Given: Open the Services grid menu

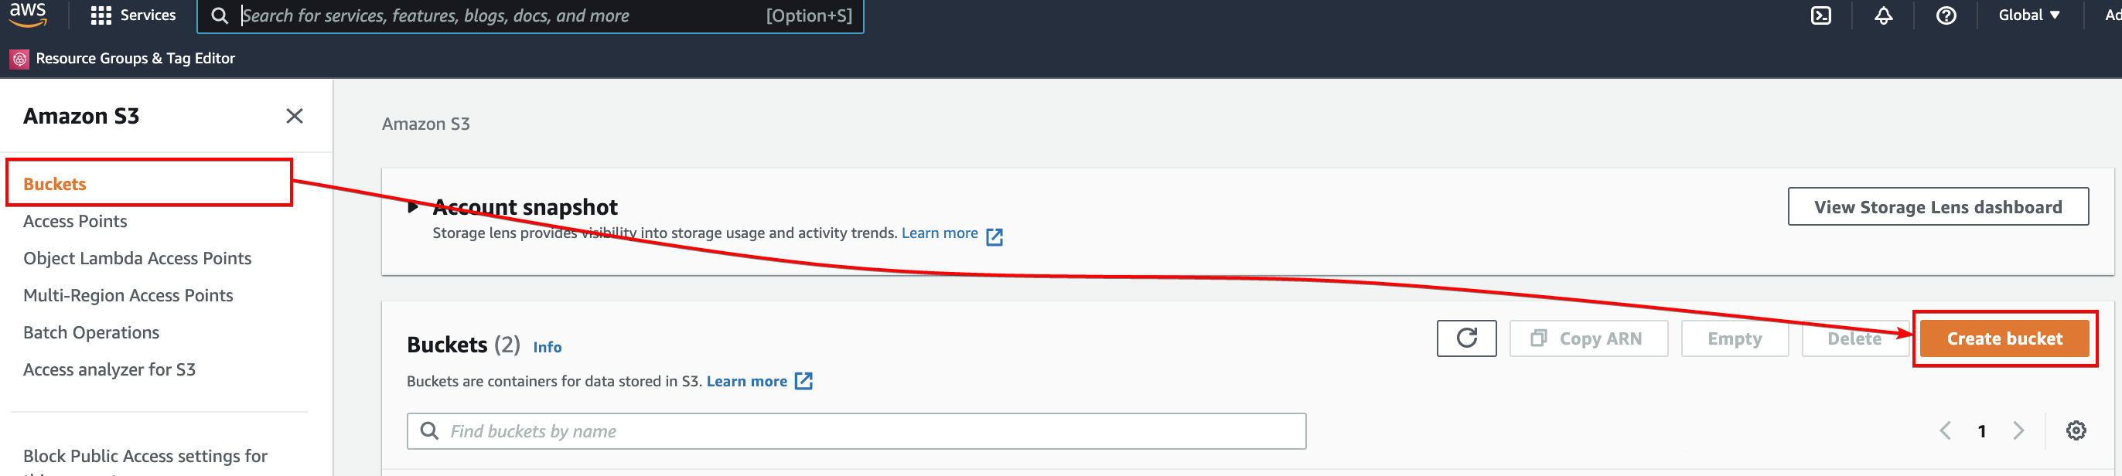Looking at the screenshot, I should tap(133, 15).
